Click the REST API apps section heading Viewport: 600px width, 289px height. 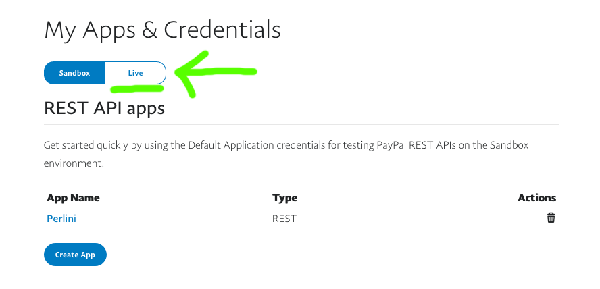pyautogui.click(x=105, y=108)
